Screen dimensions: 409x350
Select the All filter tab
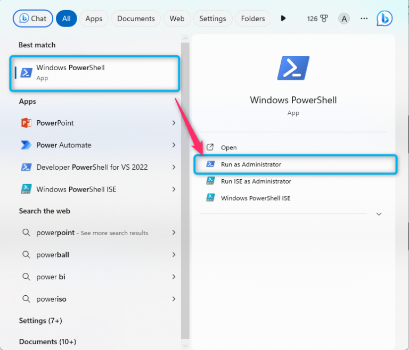point(66,19)
